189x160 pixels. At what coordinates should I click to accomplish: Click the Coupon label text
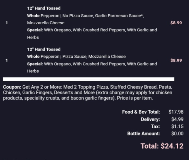(12, 87)
